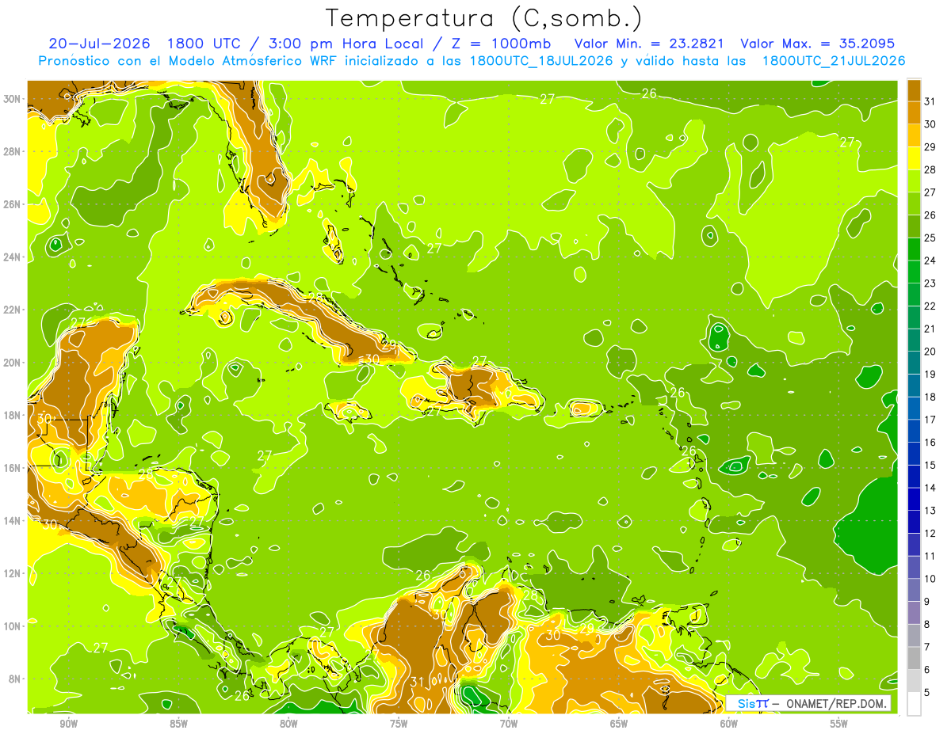Click the 75W longitude axis label
Image resolution: width=951 pixels, height=734 pixels.
pos(399,723)
